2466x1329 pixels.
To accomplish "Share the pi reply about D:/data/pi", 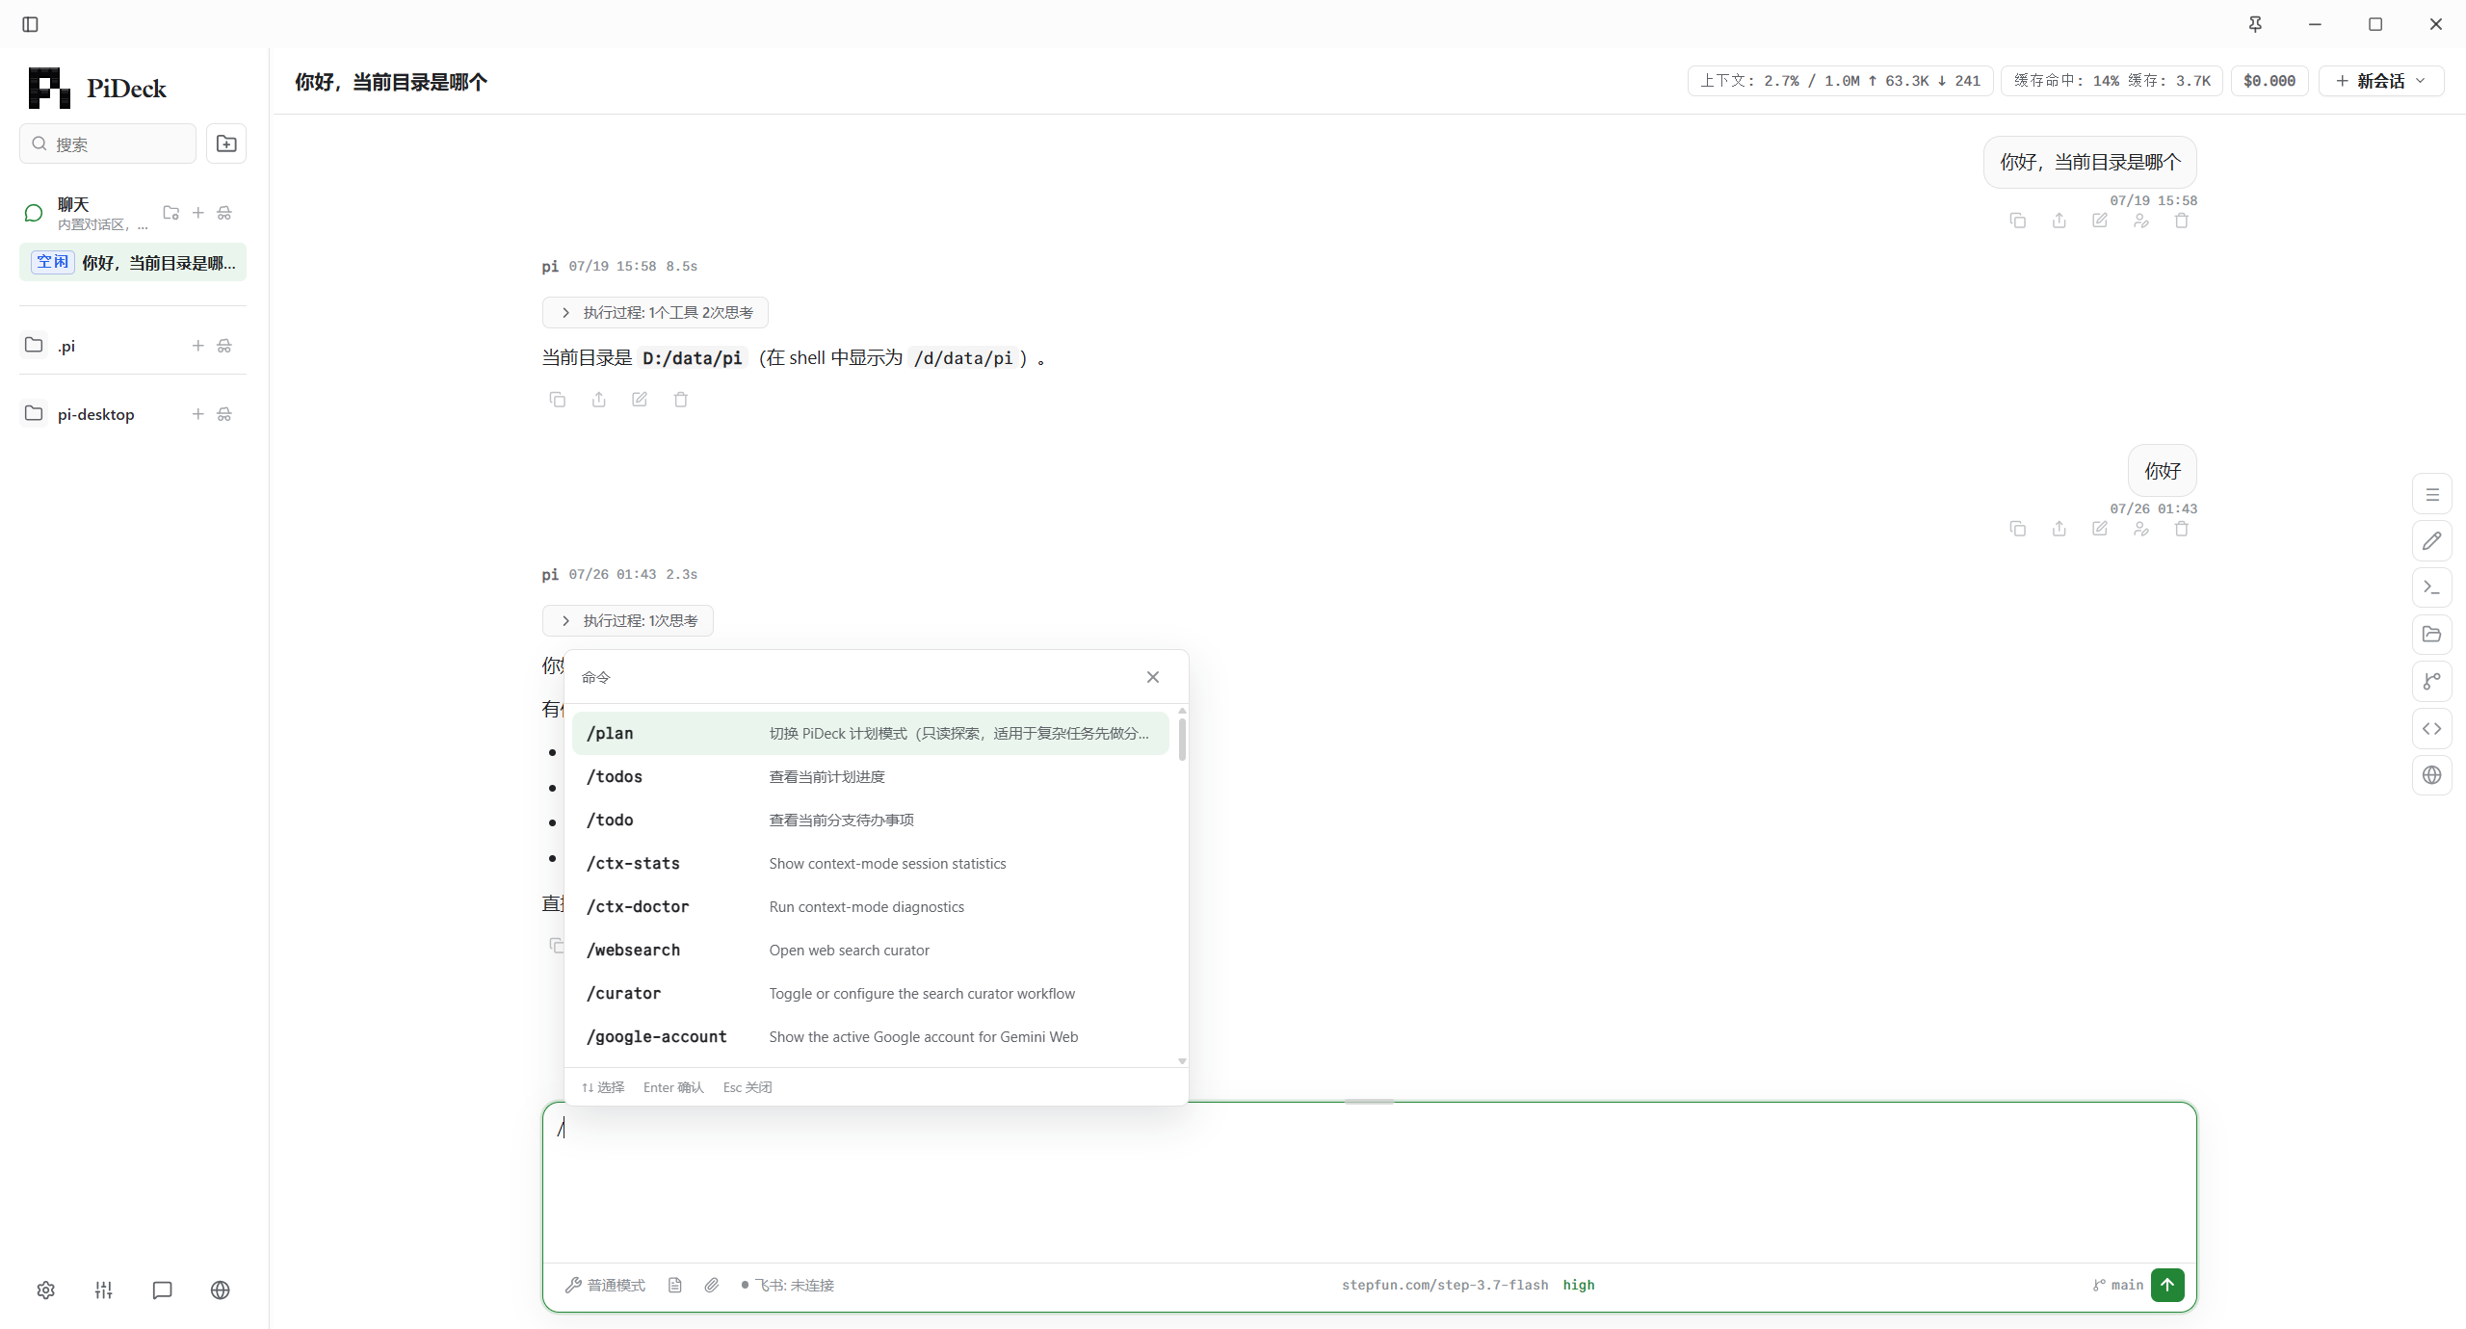I will tap(599, 400).
